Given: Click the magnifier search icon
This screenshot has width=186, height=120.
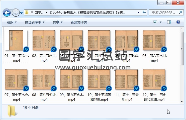Looking at the screenshot, I should click(x=180, y=12).
